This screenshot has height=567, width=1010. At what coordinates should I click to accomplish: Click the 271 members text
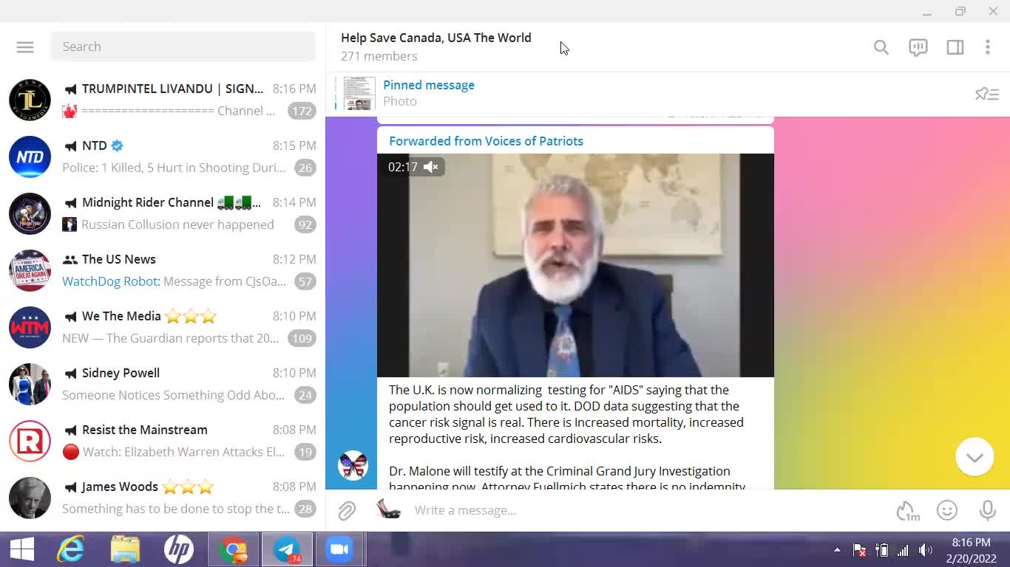coord(379,56)
